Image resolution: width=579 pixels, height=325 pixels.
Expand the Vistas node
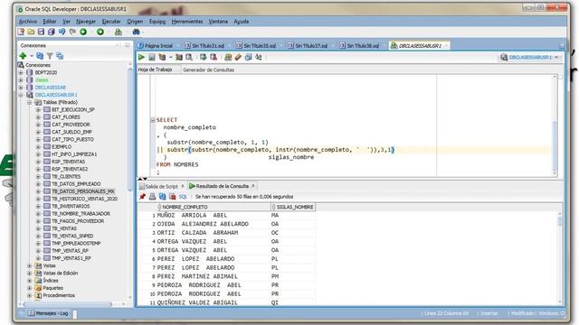pyautogui.click(x=29, y=265)
